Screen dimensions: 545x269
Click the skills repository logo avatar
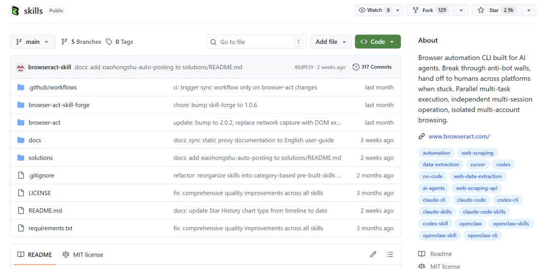pos(15,11)
